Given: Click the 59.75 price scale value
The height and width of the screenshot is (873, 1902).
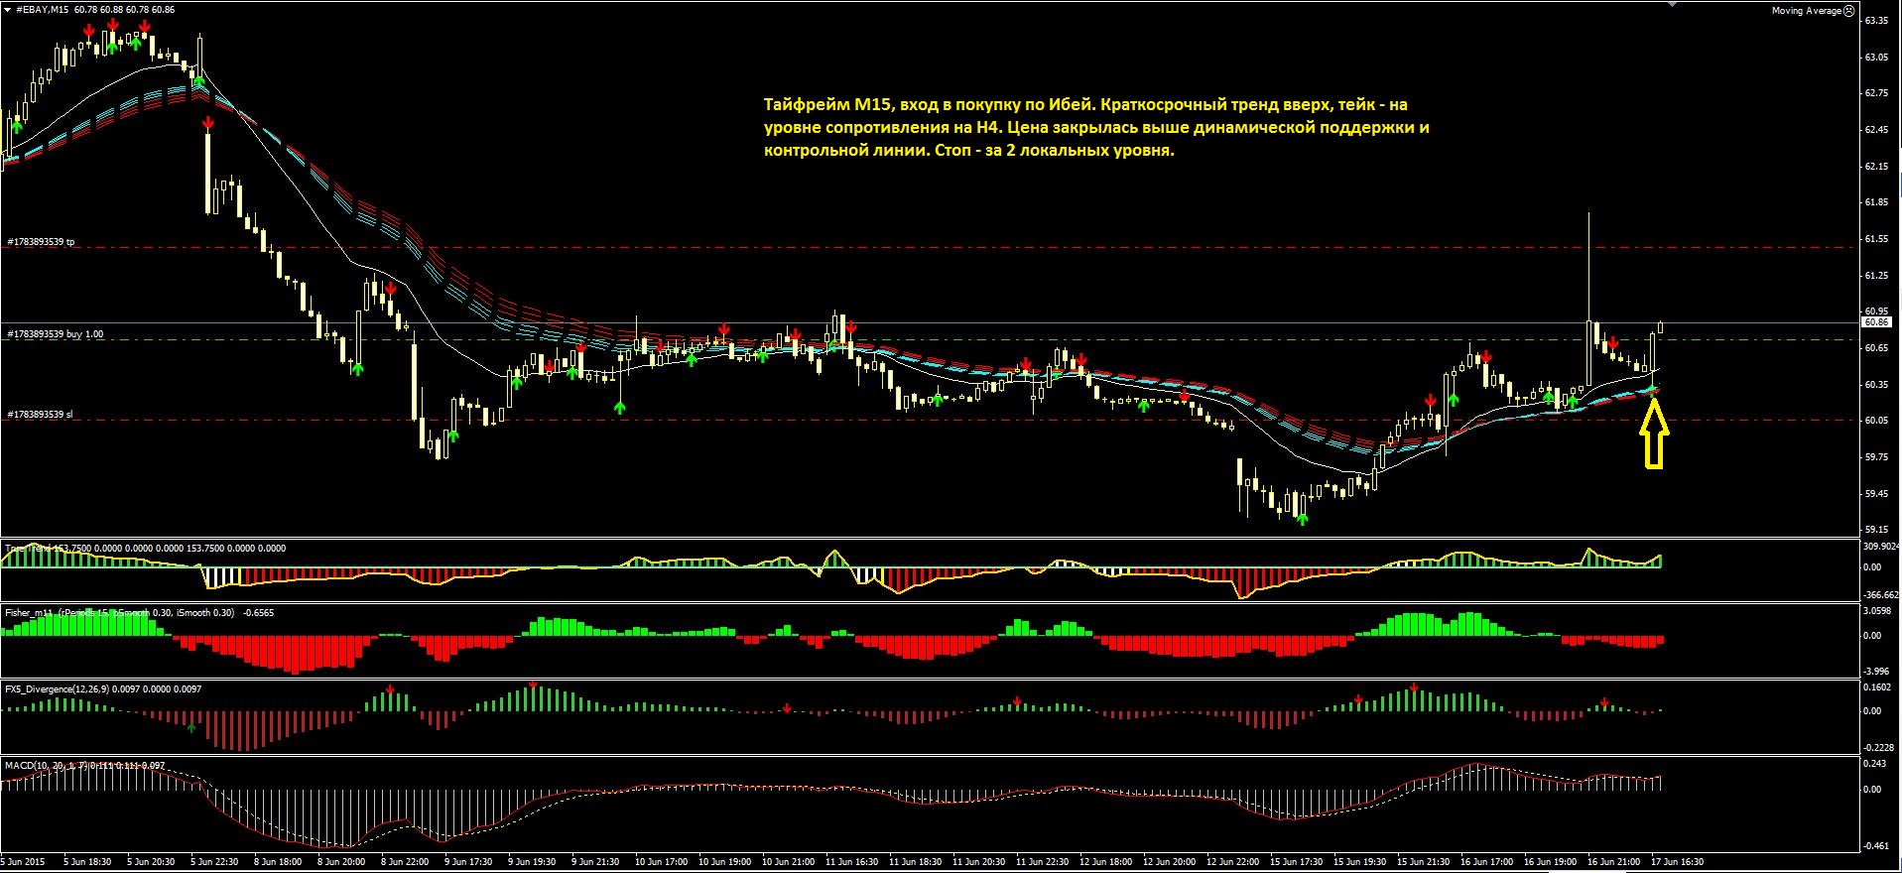Looking at the screenshot, I should pyautogui.click(x=1875, y=457).
